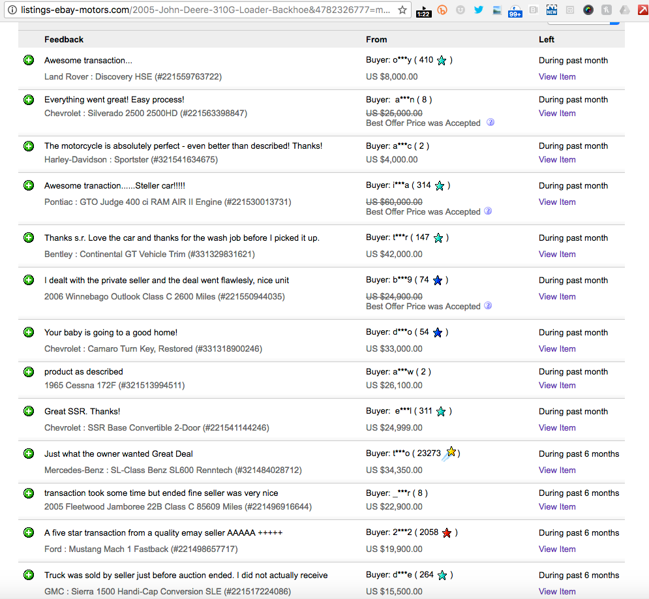The image size is (649, 599).
Task: Click yellow shooting star next to buyer t***o
Action: coord(449,453)
